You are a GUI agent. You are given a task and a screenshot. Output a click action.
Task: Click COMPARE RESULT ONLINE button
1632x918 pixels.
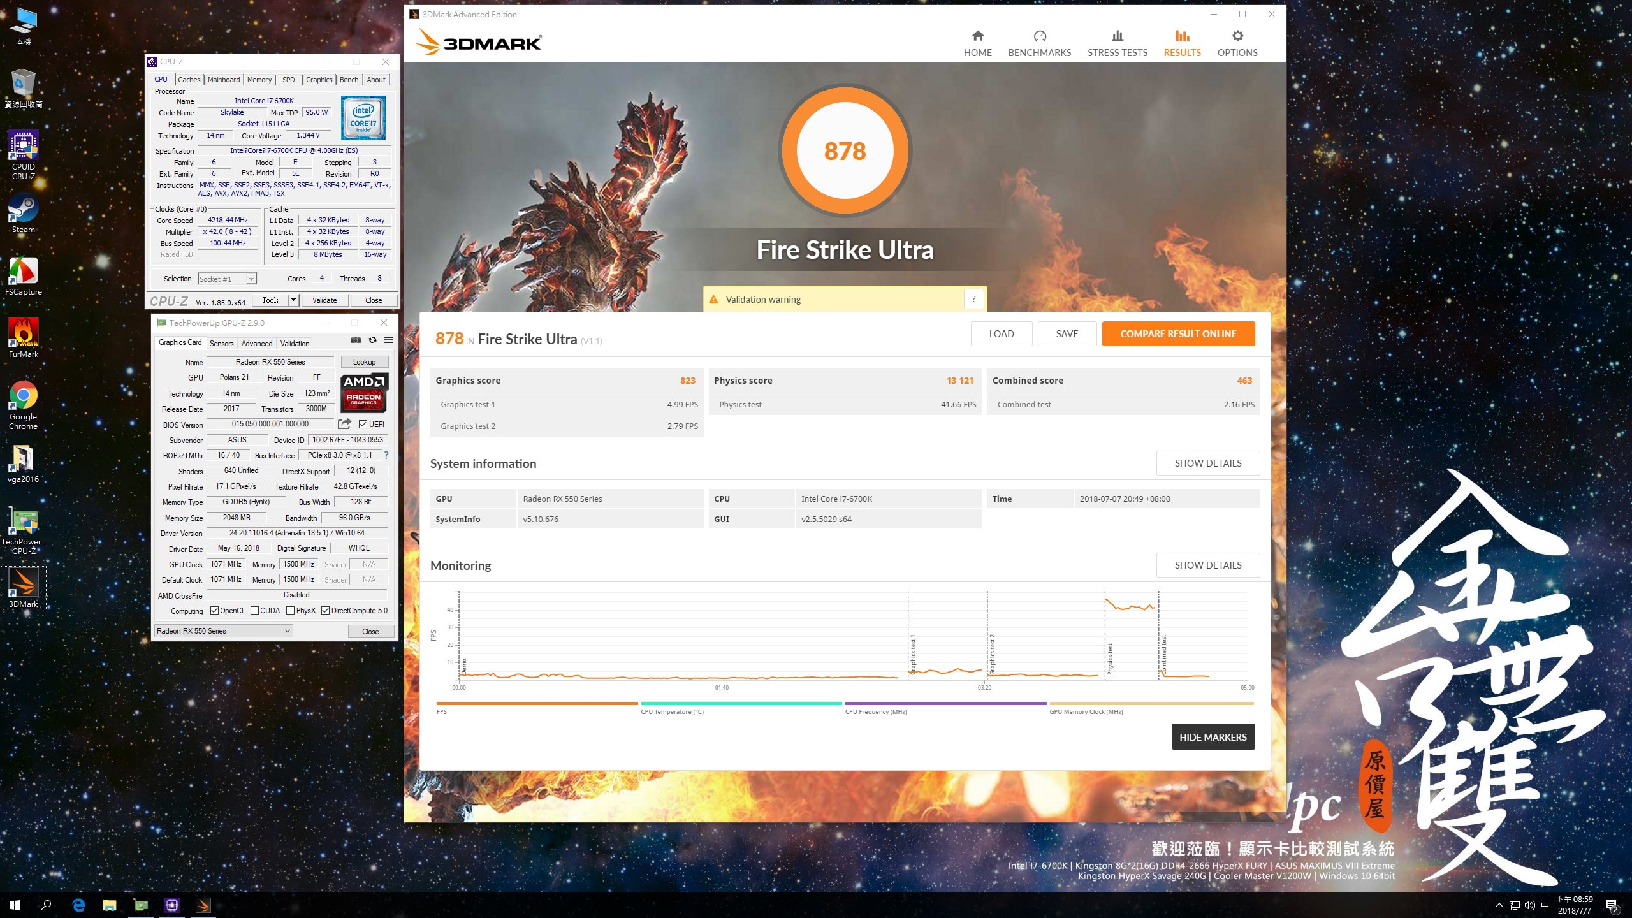click(x=1178, y=333)
